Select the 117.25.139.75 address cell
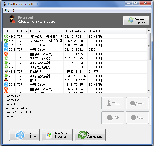Image resolution: width=154 pixels, height=146 pixels. pyautogui.click(x=74, y=58)
